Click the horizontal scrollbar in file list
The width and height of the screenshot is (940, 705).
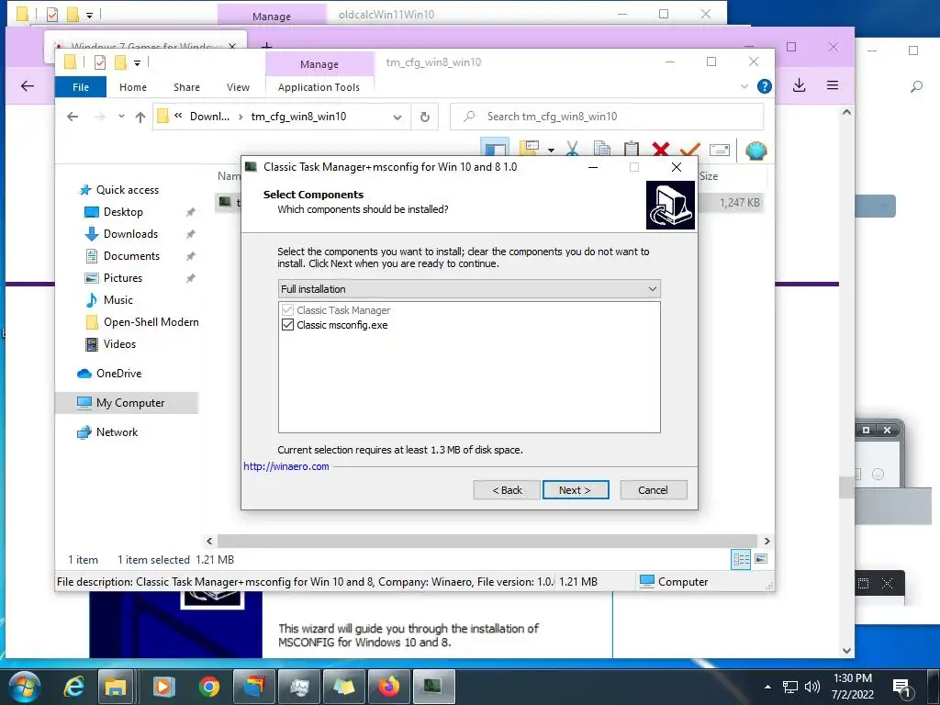487,541
